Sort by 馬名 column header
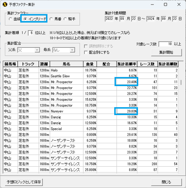186x188 pixels. 67,64
